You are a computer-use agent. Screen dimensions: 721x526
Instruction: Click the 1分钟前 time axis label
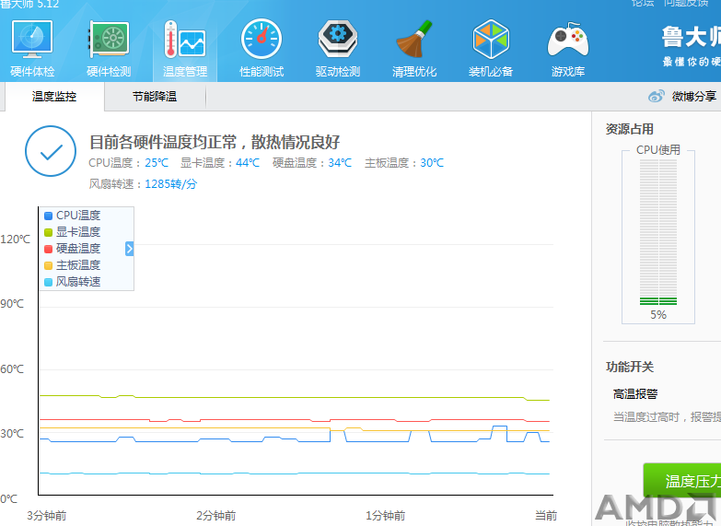tap(385, 516)
